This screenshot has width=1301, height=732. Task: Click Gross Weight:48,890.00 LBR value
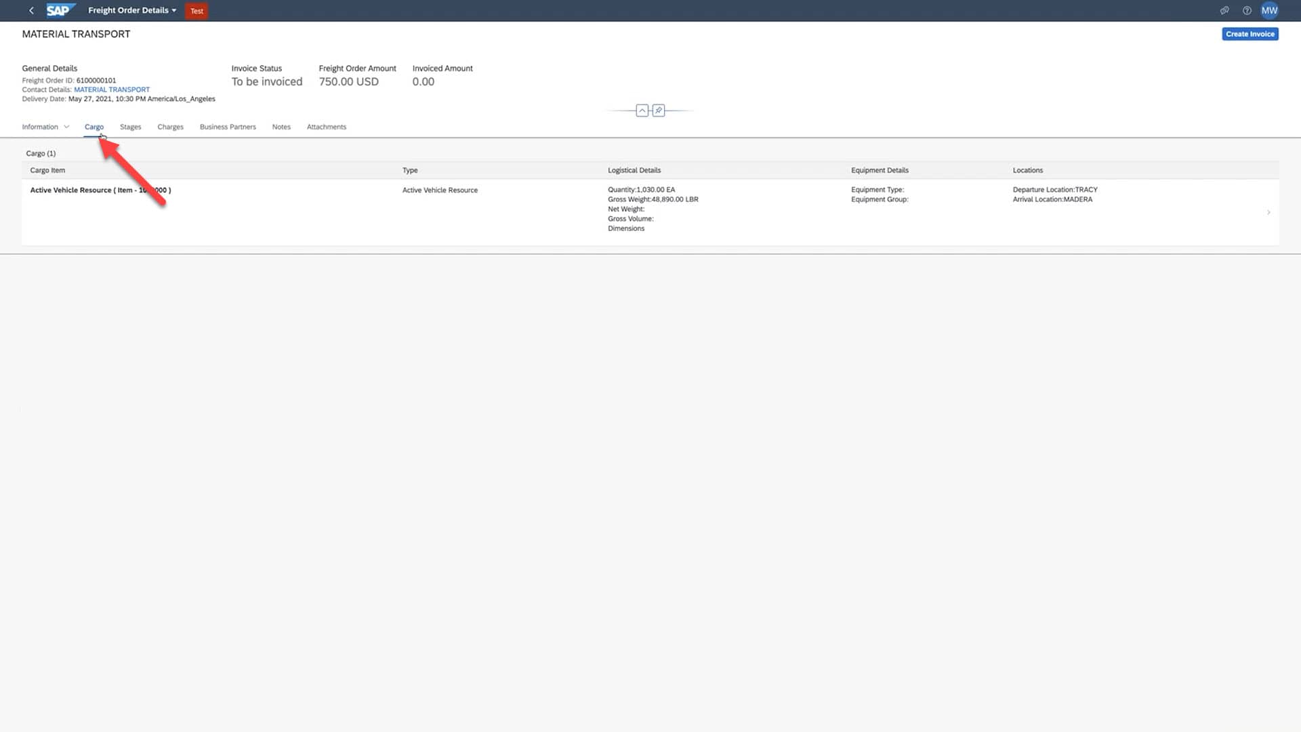[653, 199]
